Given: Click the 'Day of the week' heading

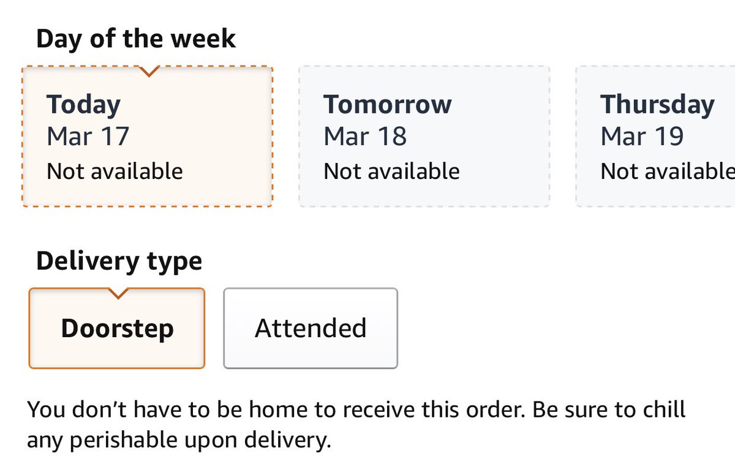Looking at the screenshot, I should pyautogui.click(x=135, y=39).
